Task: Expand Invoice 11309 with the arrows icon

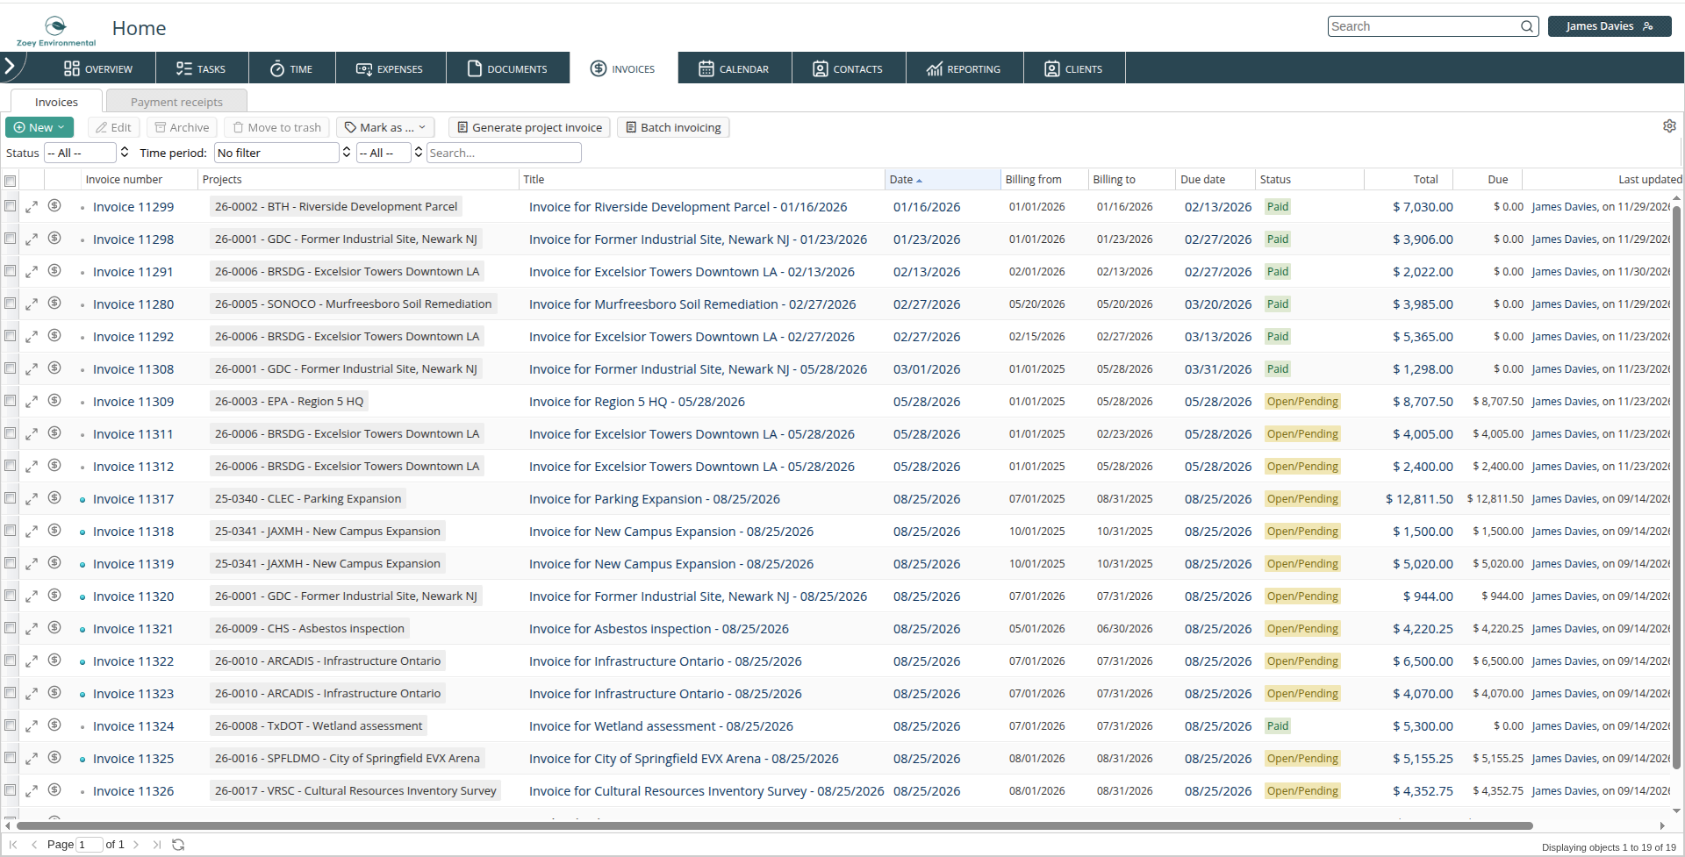Action: point(32,402)
